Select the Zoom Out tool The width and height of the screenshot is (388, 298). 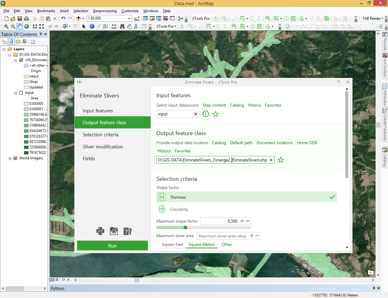pos(13,26)
